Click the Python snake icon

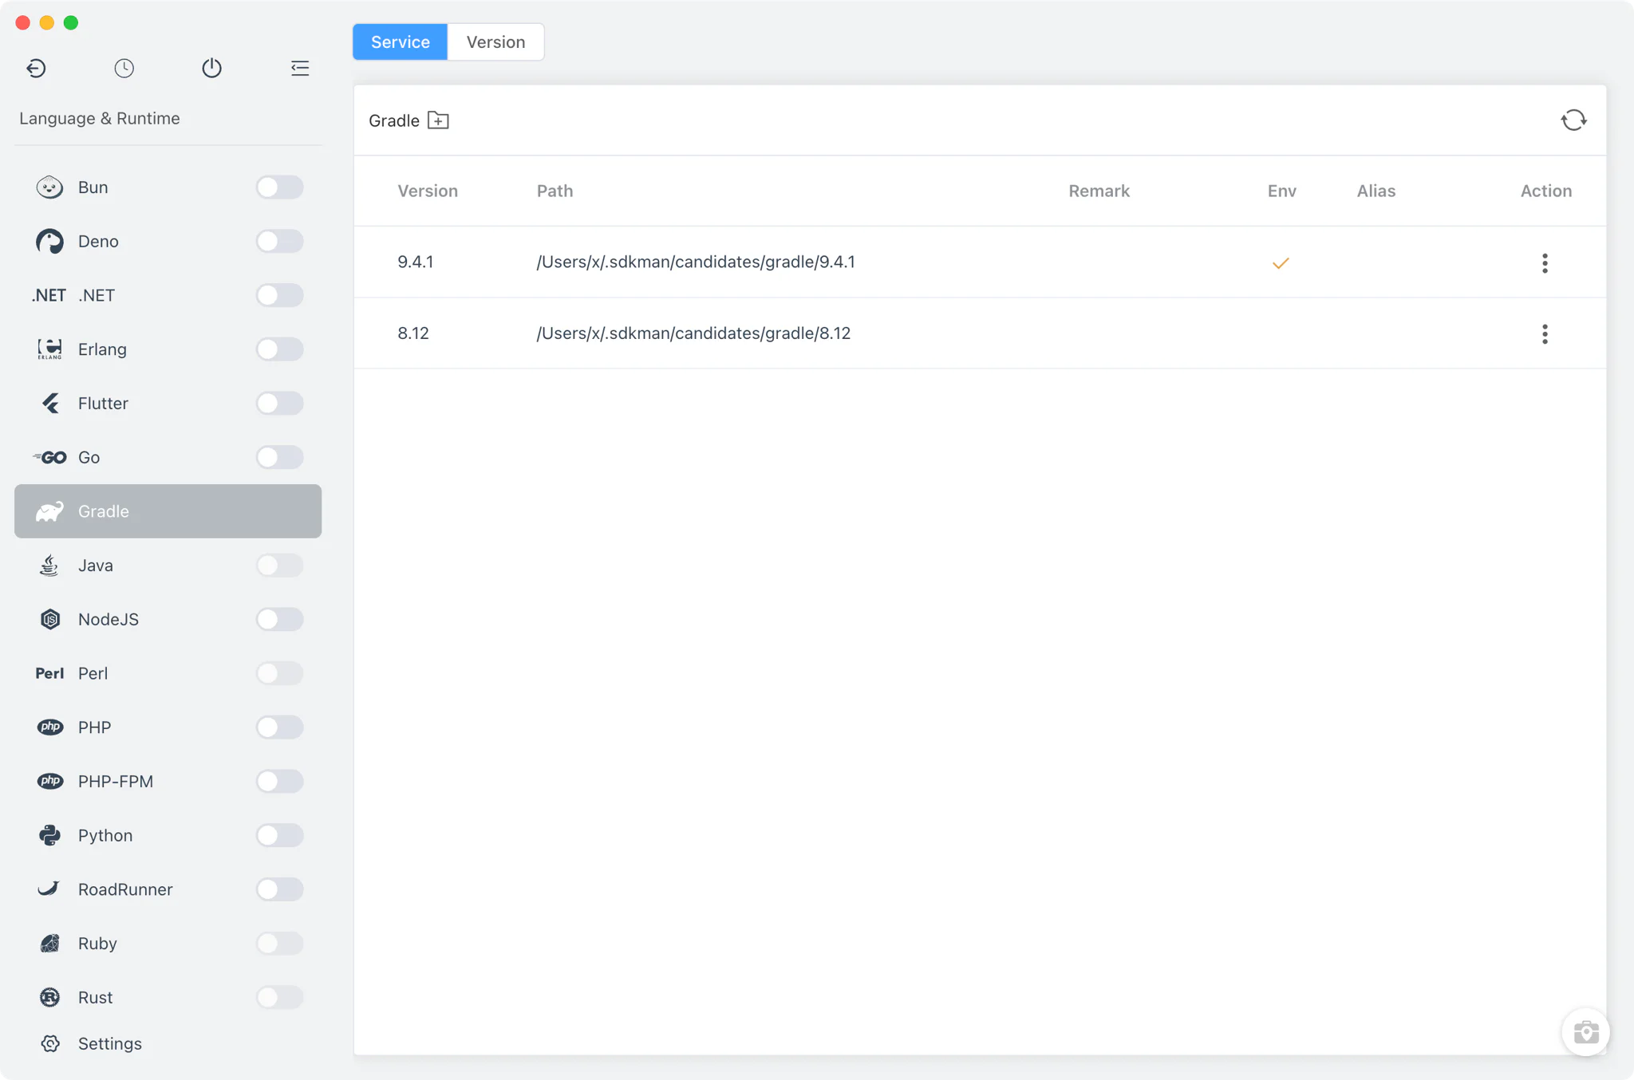pos(49,835)
